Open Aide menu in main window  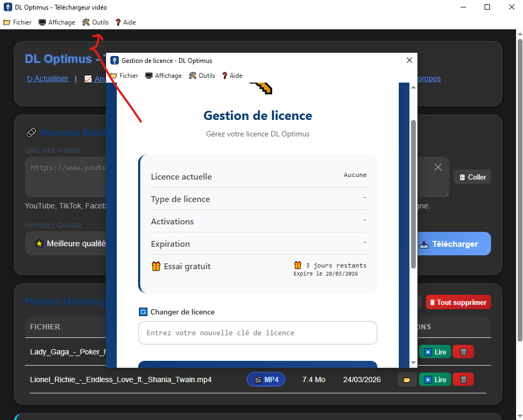[x=125, y=22]
